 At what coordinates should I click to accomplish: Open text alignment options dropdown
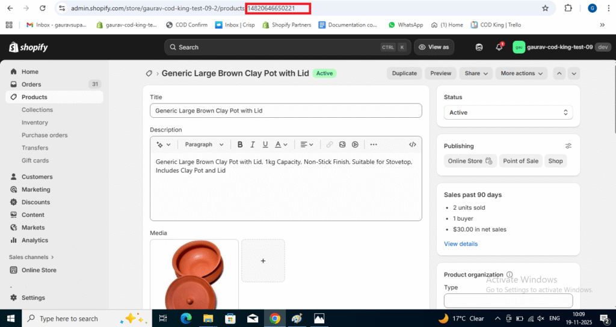tap(307, 144)
